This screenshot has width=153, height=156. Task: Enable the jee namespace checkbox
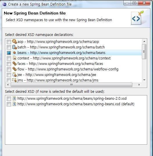(9, 75)
